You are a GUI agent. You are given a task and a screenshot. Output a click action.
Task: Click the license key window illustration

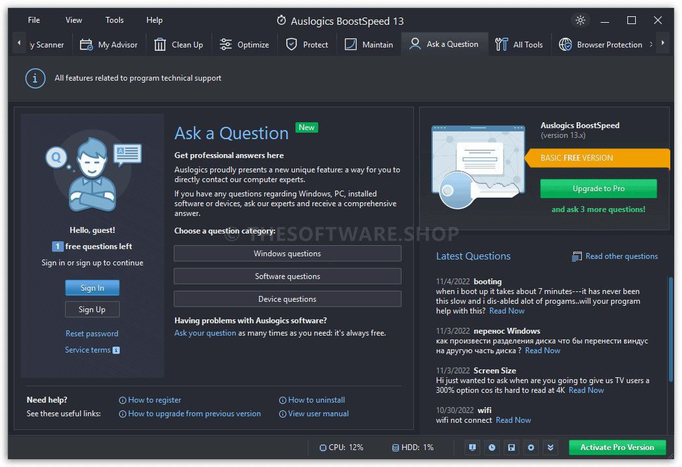click(478, 167)
